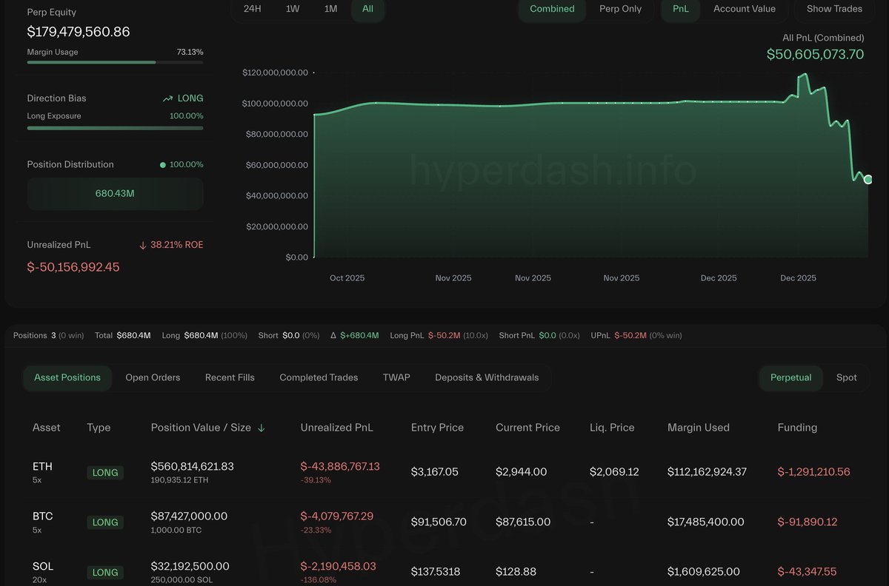Select the 1W time range
This screenshot has width=889, height=586.
click(x=293, y=9)
